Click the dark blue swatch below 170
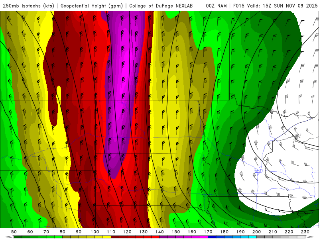This screenshot has width=319, height=239. [x=212, y=237]
